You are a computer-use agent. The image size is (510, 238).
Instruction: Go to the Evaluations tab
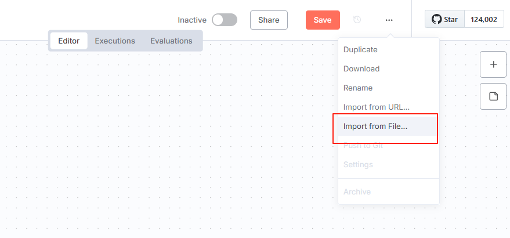pos(171,41)
